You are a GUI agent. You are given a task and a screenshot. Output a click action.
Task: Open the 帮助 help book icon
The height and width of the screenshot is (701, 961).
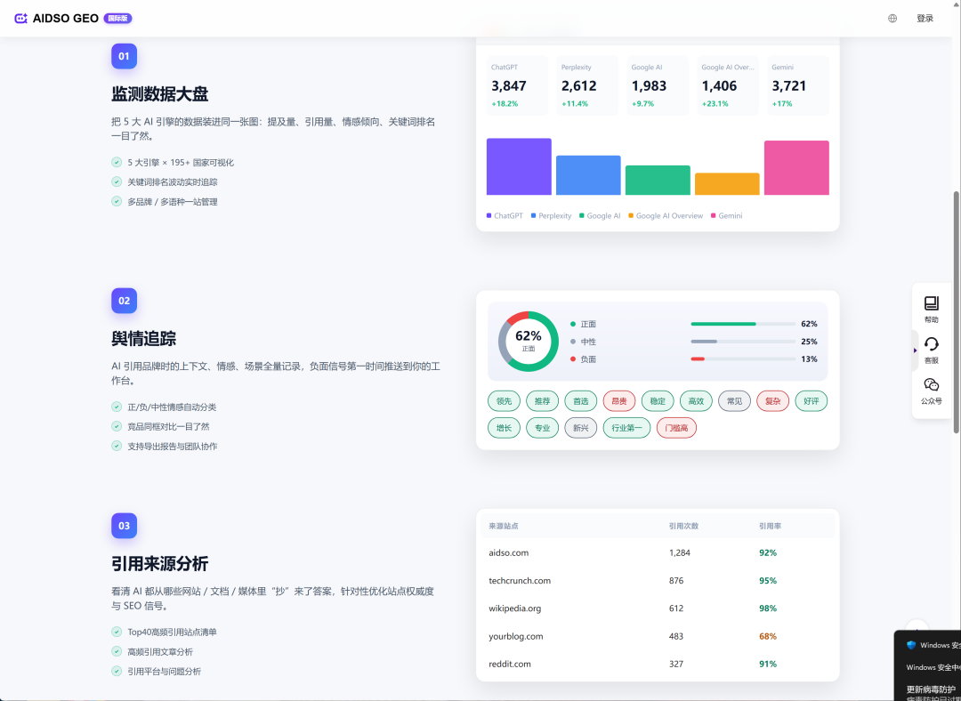pyautogui.click(x=931, y=303)
